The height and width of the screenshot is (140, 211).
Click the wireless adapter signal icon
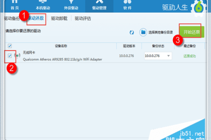(x=17, y=55)
